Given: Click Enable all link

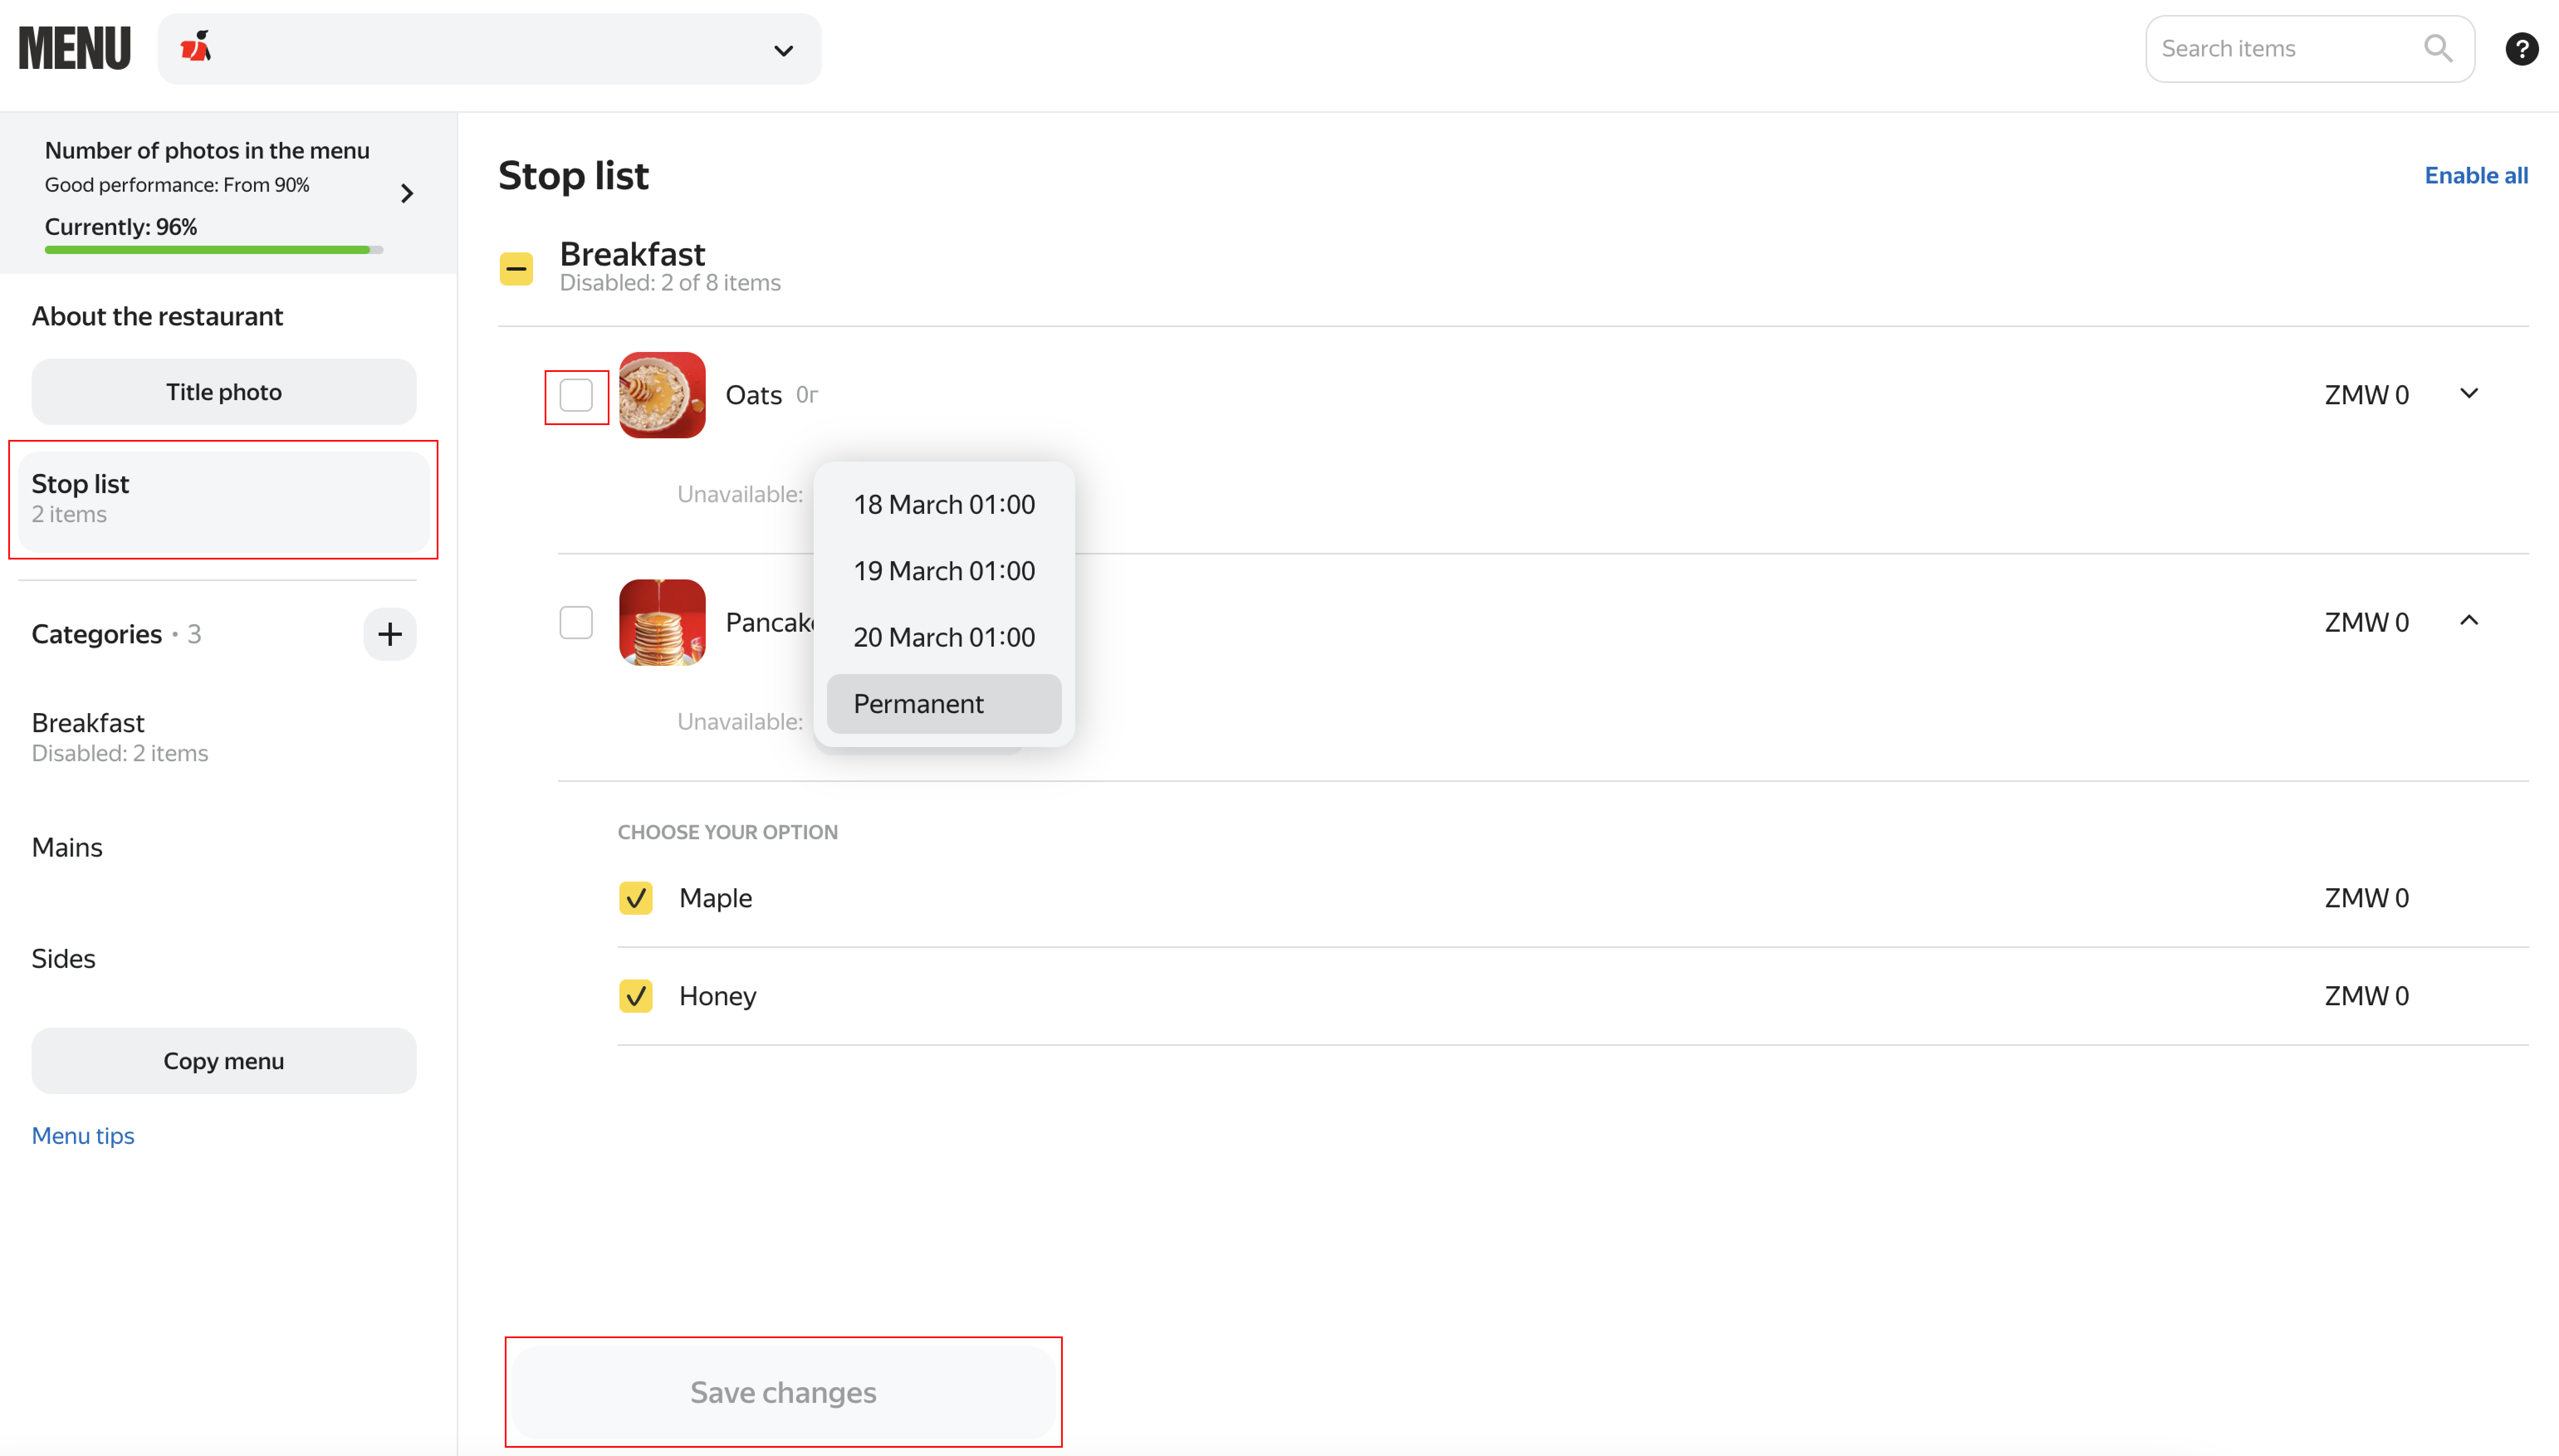Looking at the screenshot, I should pos(2476,175).
